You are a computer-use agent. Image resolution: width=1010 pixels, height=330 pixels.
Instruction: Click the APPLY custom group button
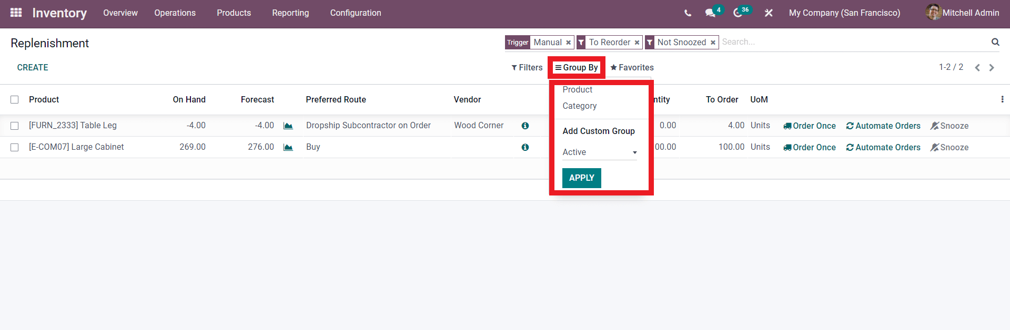[581, 178]
